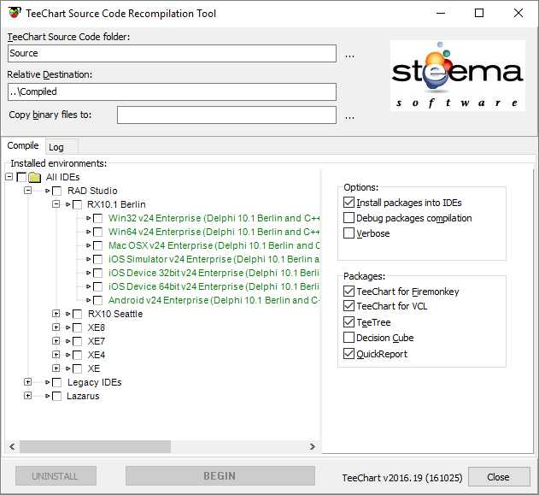539x495 pixels.
Task: Switch to the Log tab
Action: [62, 147]
